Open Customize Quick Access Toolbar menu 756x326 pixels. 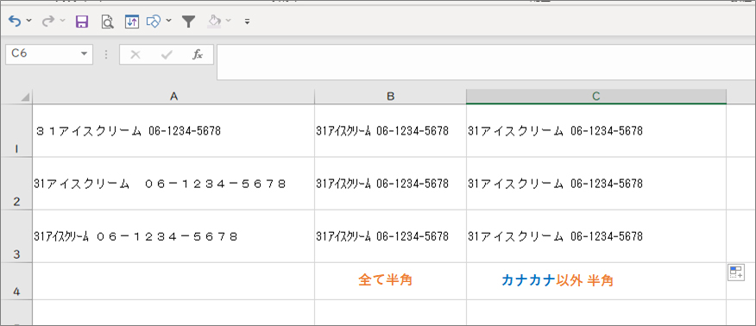point(248,22)
